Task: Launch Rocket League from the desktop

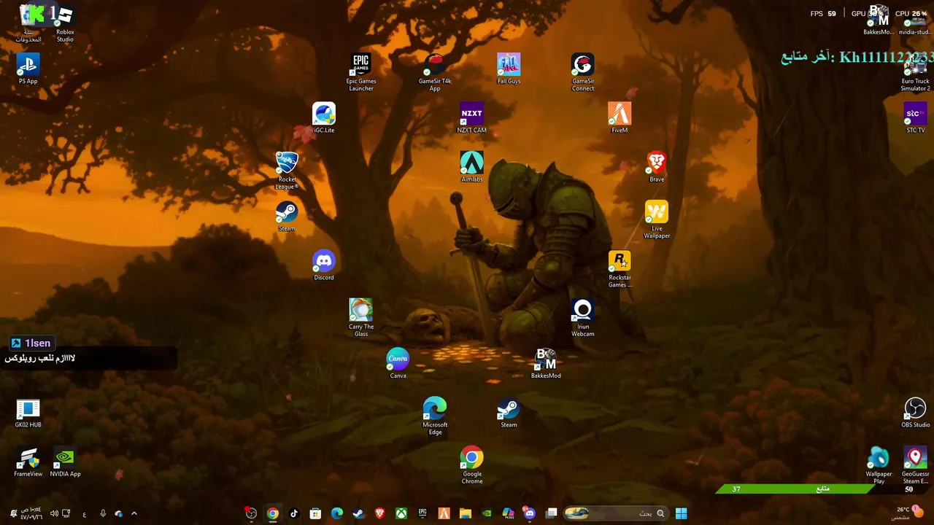Action: [287, 170]
